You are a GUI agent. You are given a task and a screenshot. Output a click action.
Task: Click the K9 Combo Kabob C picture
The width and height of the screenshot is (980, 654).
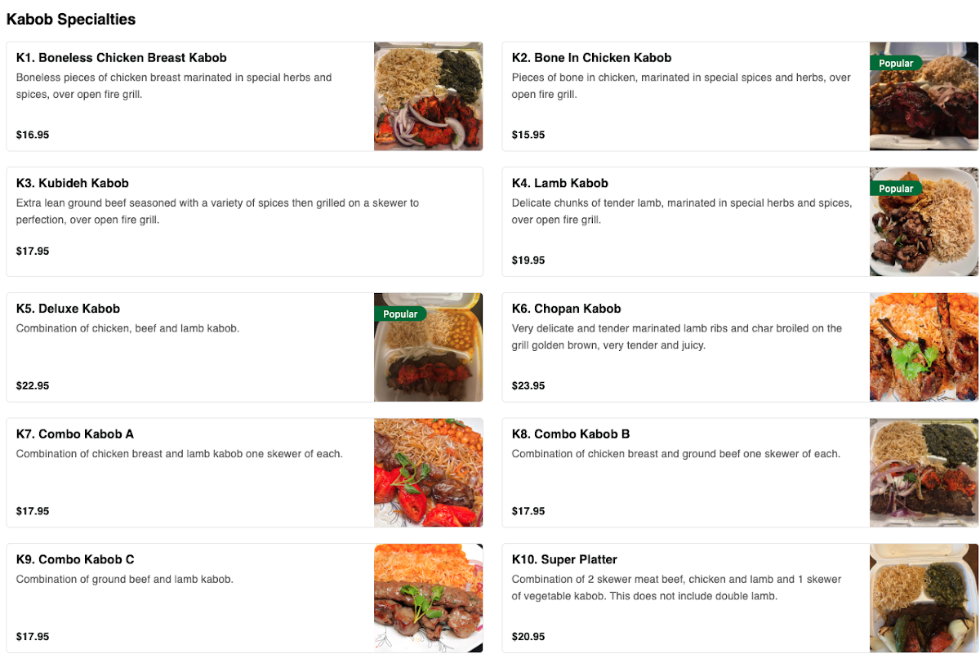coord(428,598)
